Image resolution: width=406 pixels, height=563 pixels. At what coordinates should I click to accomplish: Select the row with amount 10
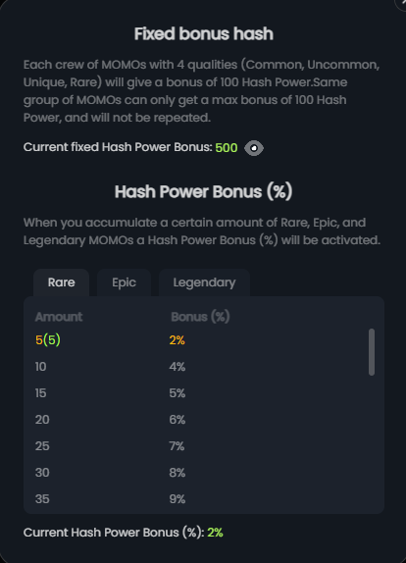[x=199, y=367]
